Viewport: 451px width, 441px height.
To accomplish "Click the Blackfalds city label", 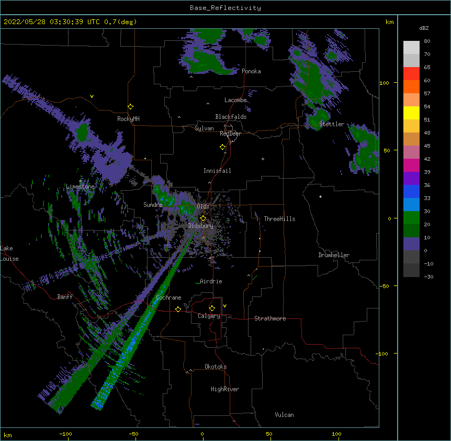I will point(231,117).
